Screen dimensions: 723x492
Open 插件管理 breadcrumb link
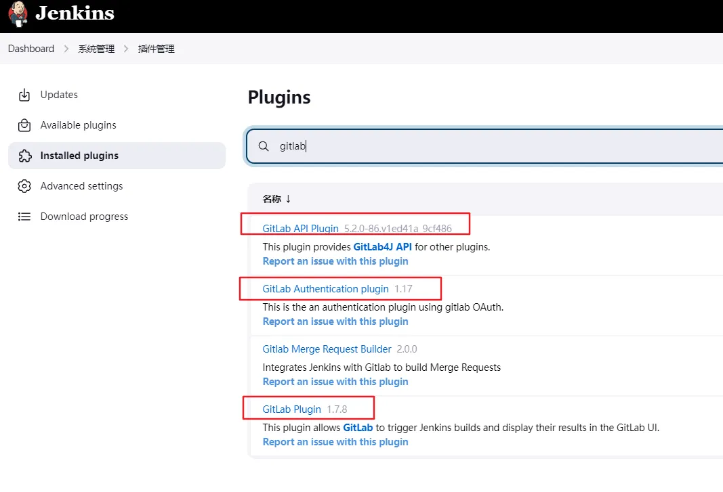157,49
